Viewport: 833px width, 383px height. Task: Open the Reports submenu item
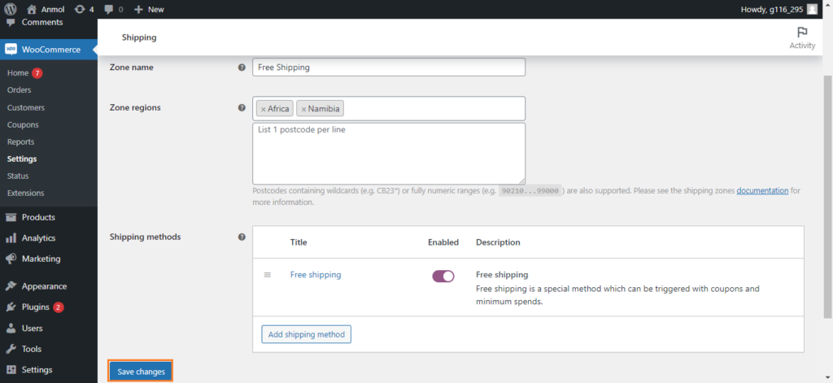[x=20, y=141]
